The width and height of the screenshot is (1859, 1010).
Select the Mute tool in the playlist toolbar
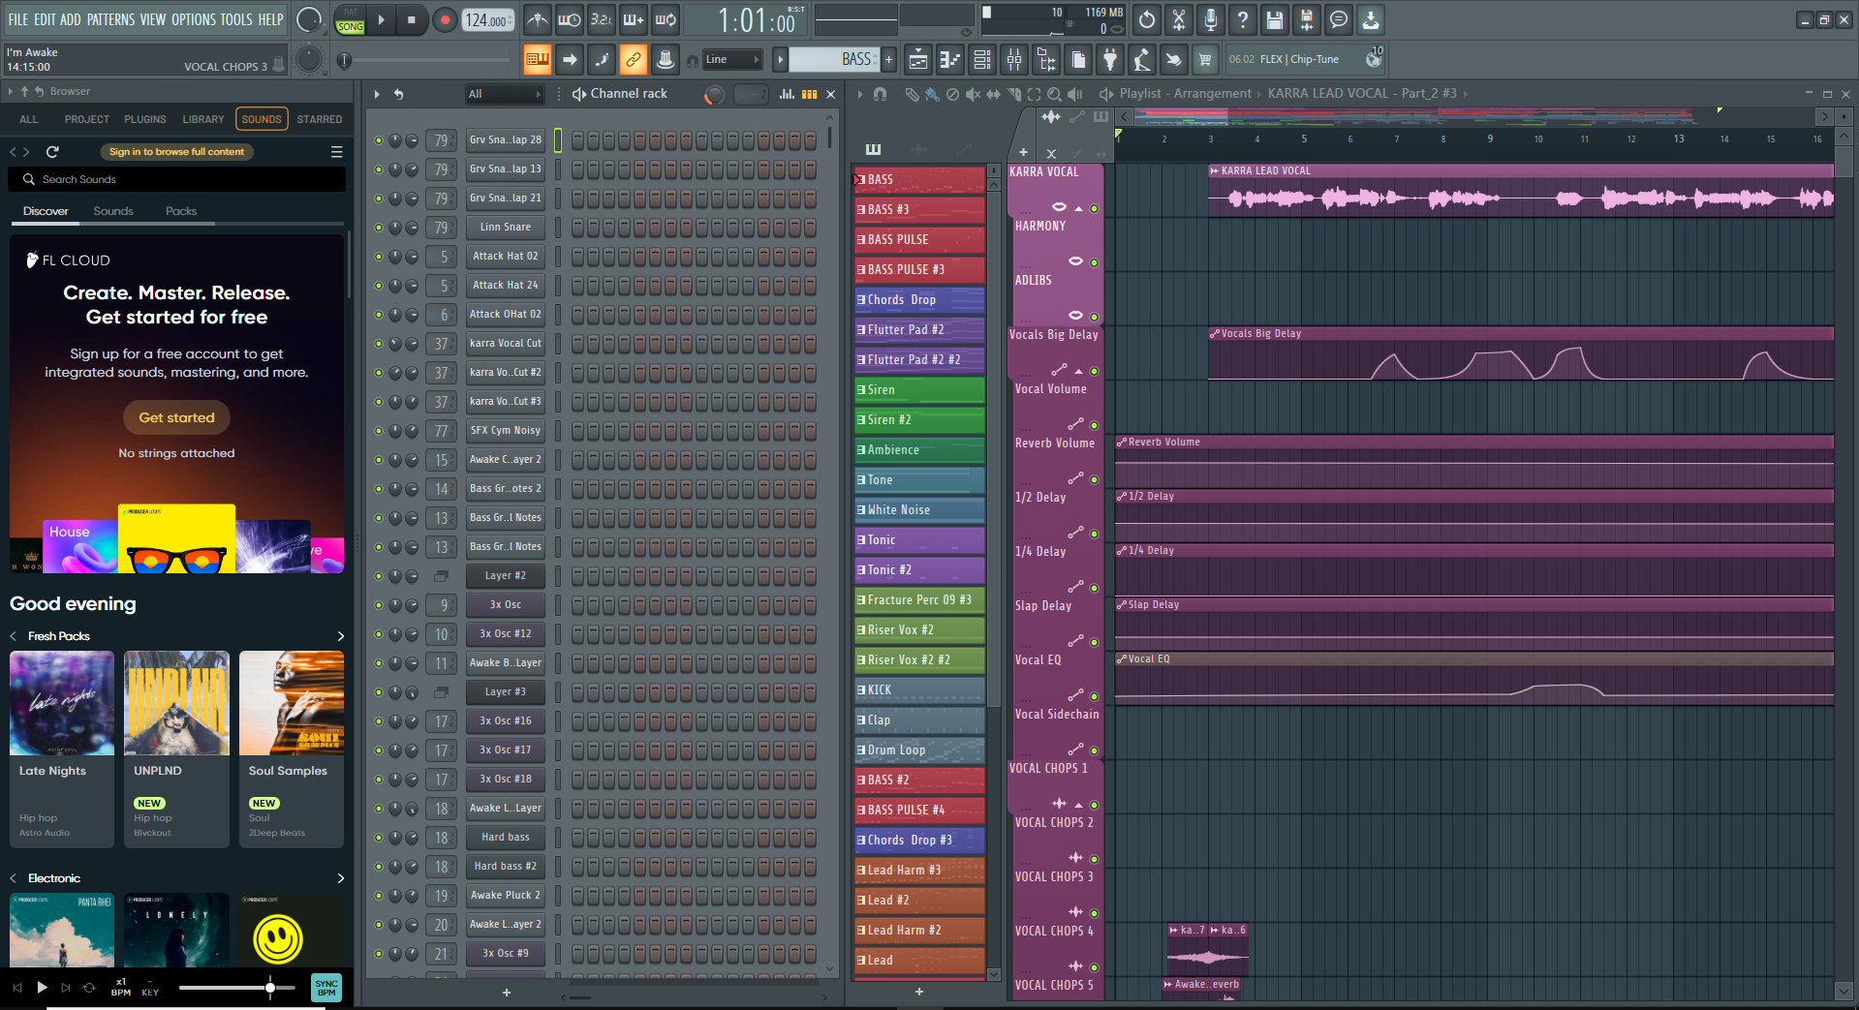(973, 94)
